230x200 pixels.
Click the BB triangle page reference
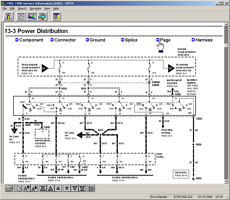coord(171,68)
